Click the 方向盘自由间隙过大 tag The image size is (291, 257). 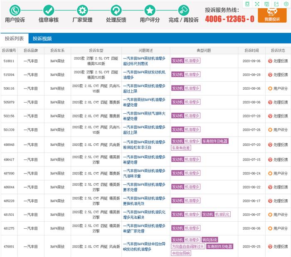pos(188,247)
